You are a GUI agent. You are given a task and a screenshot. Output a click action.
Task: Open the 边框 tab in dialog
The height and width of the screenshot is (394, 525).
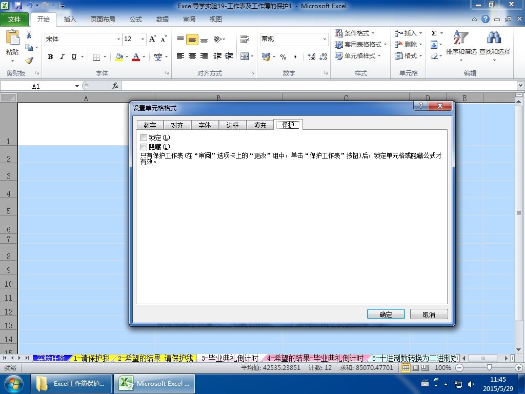[x=232, y=125]
